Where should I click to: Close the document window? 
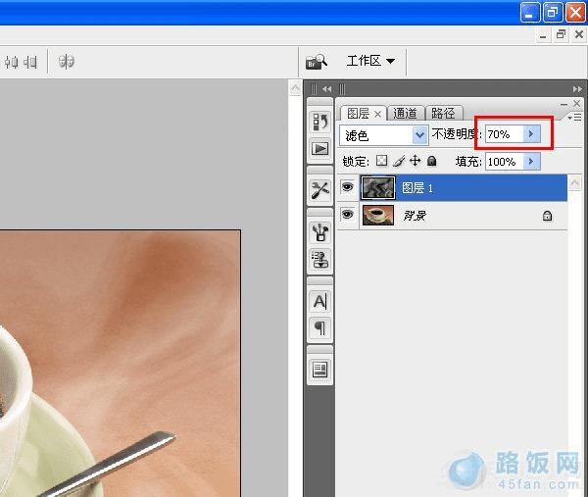(579, 34)
